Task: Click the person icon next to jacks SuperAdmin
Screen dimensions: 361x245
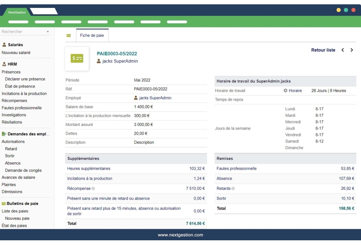Action: point(97,61)
